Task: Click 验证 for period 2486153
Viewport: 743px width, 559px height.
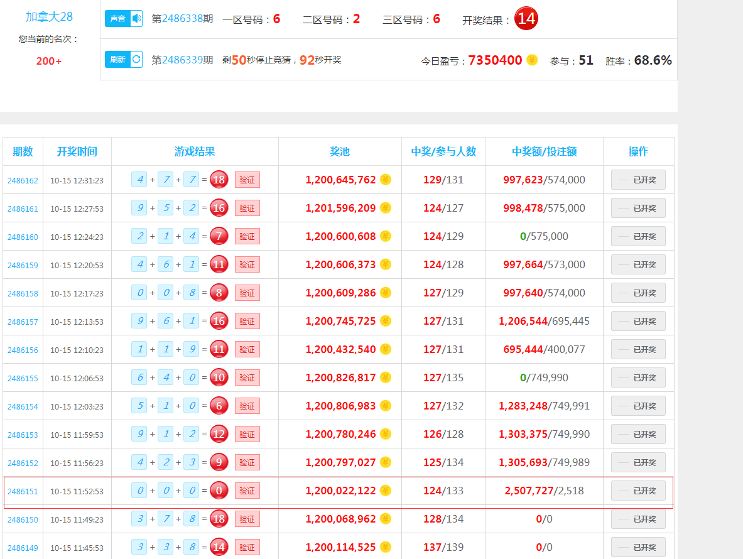Action: [247, 434]
